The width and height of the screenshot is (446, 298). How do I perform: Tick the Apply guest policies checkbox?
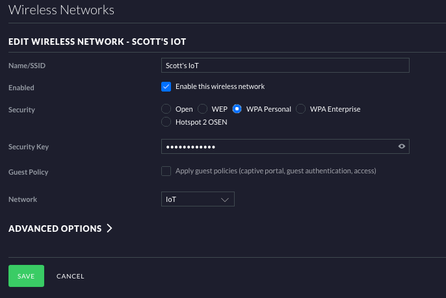click(x=166, y=171)
